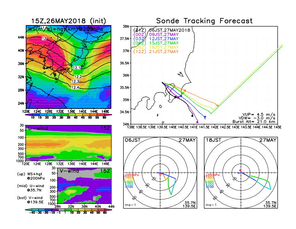Click the "VDW= -3.0 m/s" parameter text
The image size is (296, 229).
click(257, 118)
